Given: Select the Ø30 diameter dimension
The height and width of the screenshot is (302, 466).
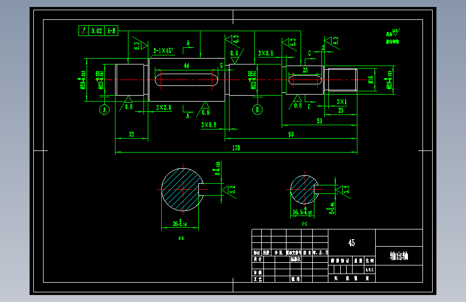Looking at the screenshot, I should (x=82, y=80).
